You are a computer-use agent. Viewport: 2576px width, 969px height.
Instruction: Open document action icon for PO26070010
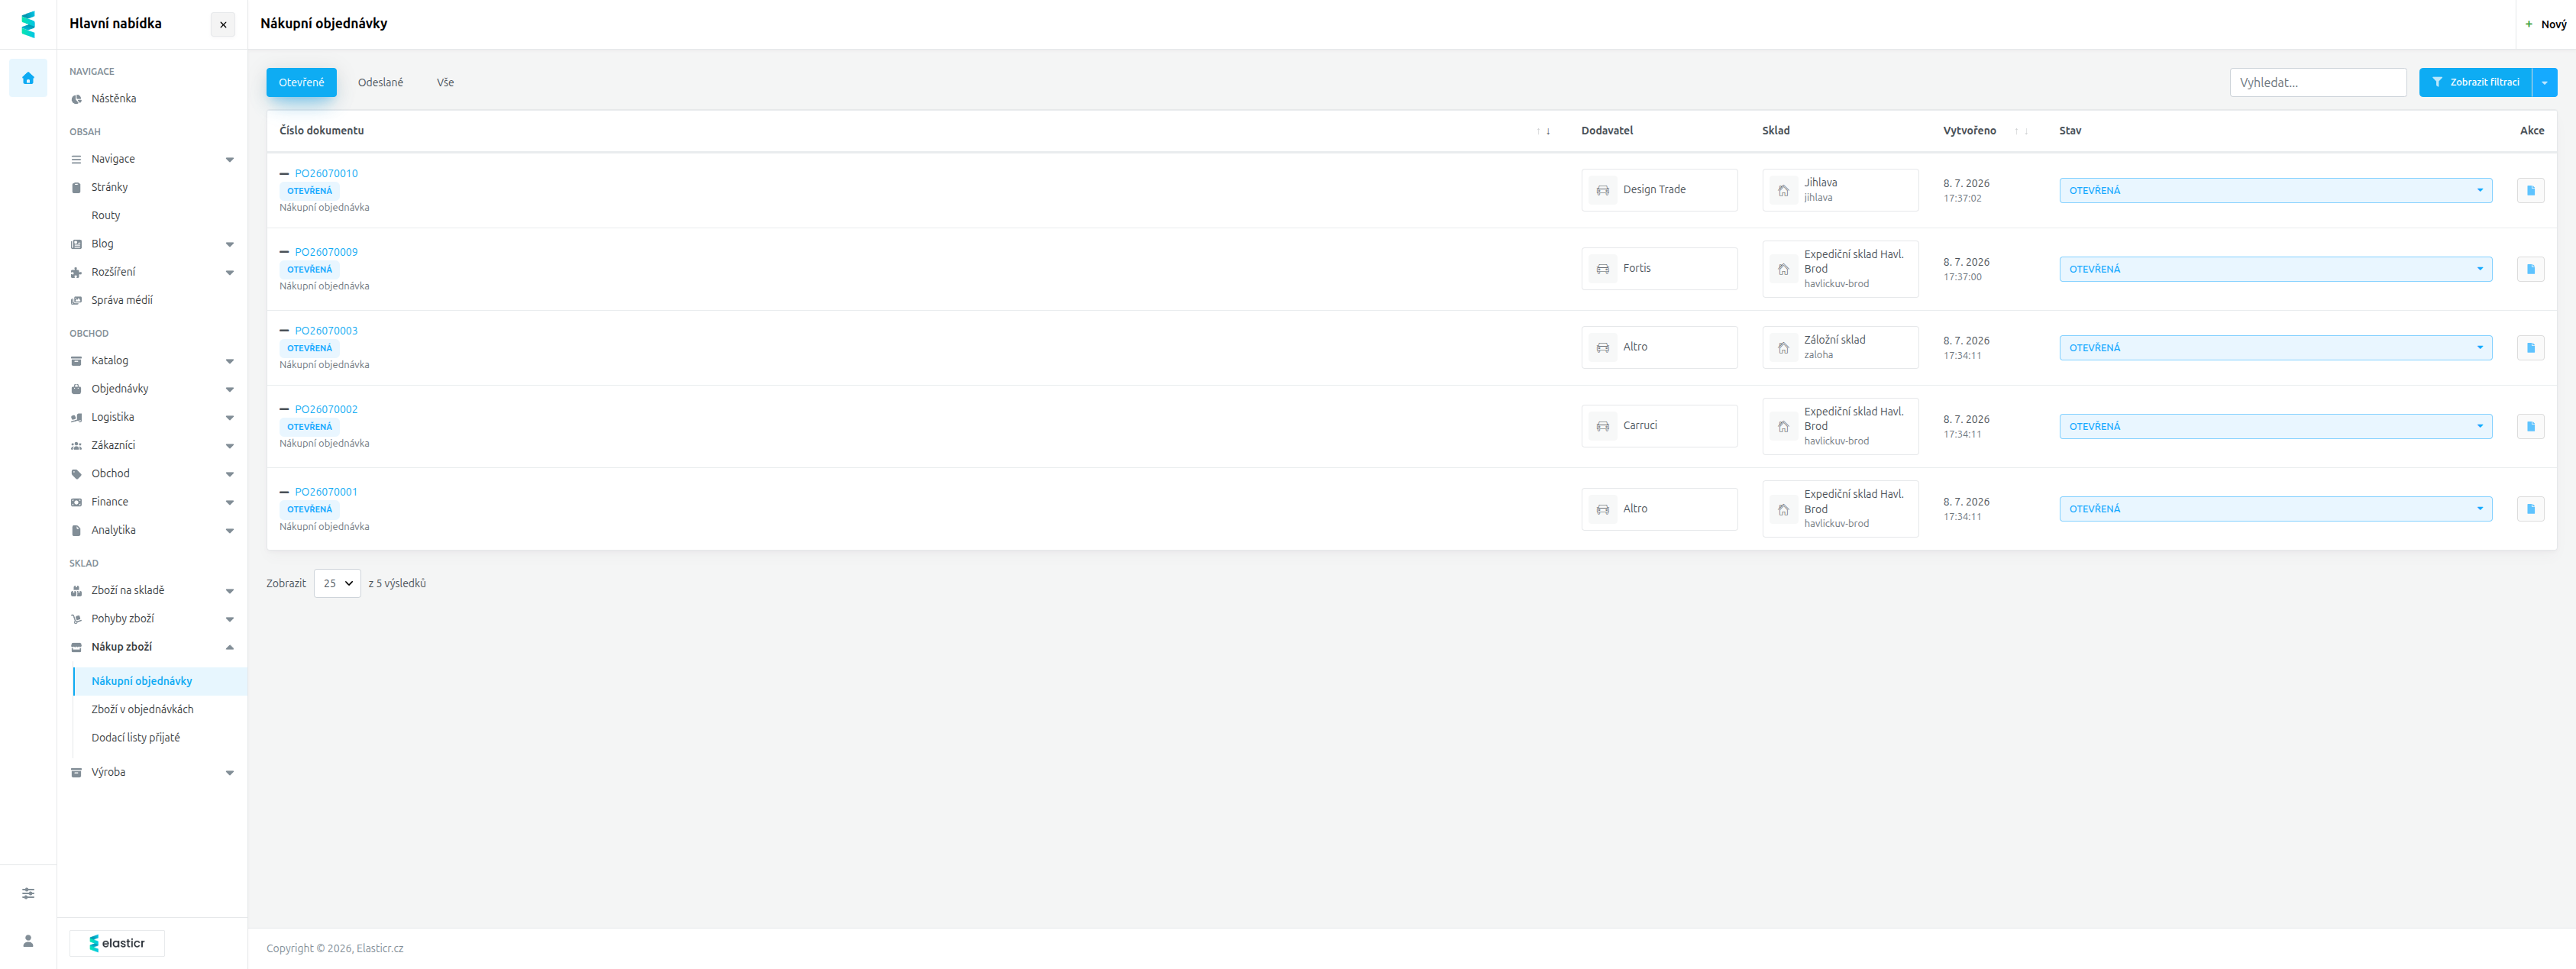pos(2530,190)
